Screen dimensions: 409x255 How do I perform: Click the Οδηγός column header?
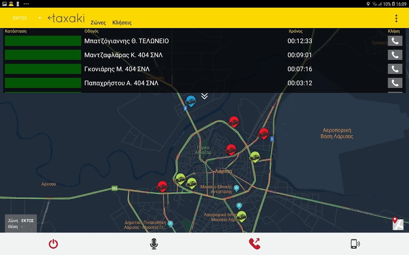91,31
